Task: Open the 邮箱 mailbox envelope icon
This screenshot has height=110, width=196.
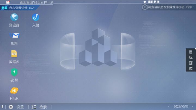Action: 14,36
